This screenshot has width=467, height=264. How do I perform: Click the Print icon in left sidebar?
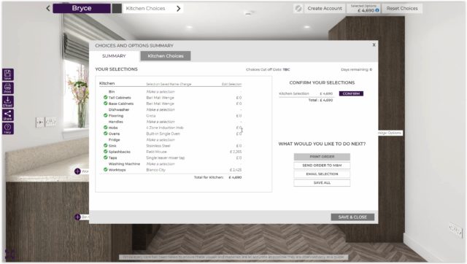point(8,88)
